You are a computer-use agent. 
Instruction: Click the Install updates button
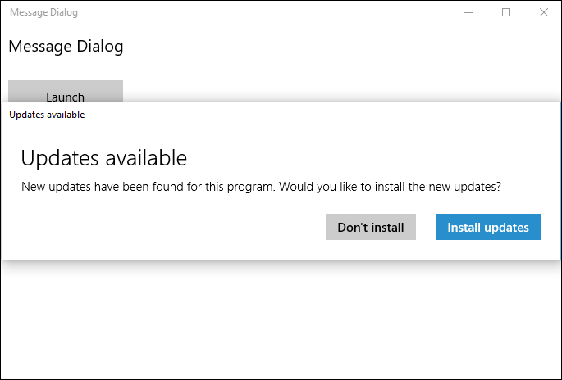(x=487, y=228)
